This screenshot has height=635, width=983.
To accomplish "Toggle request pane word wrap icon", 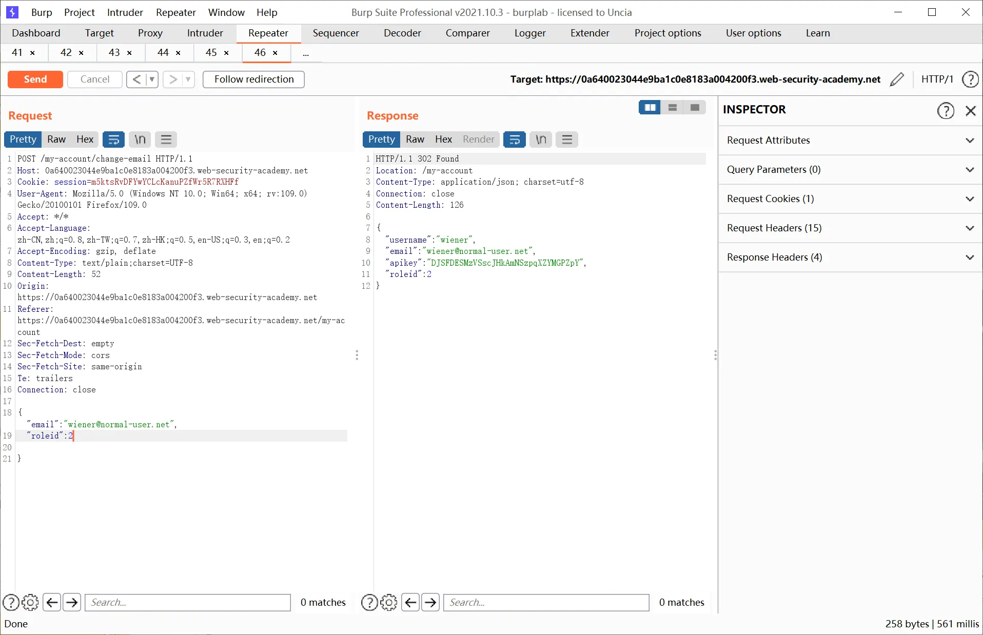I will coord(114,140).
